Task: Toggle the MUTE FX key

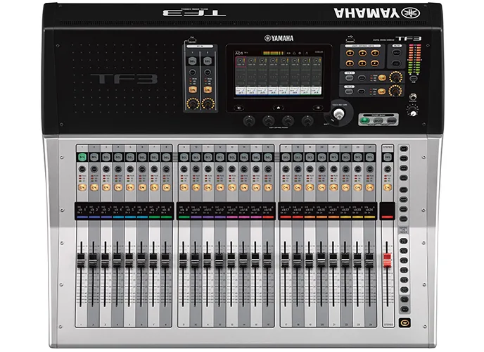Action: click(397, 63)
